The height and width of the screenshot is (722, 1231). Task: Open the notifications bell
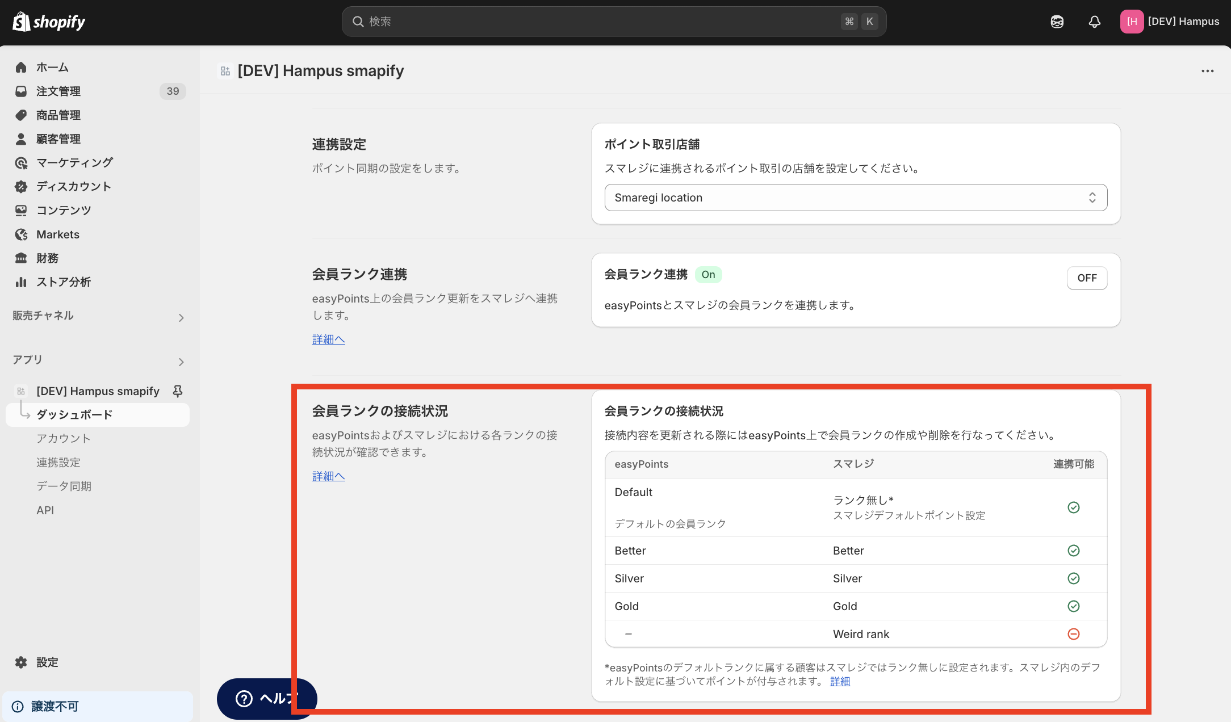pyautogui.click(x=1094, y=22)
